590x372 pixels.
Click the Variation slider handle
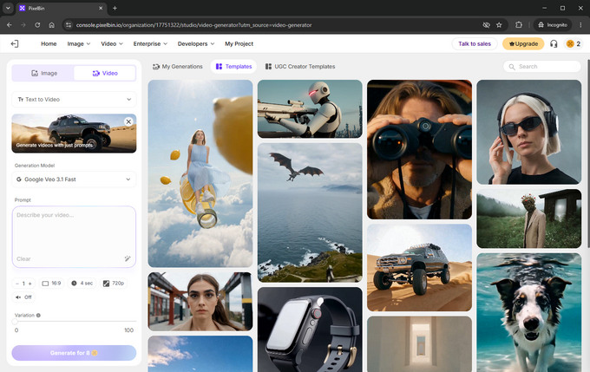15,321
